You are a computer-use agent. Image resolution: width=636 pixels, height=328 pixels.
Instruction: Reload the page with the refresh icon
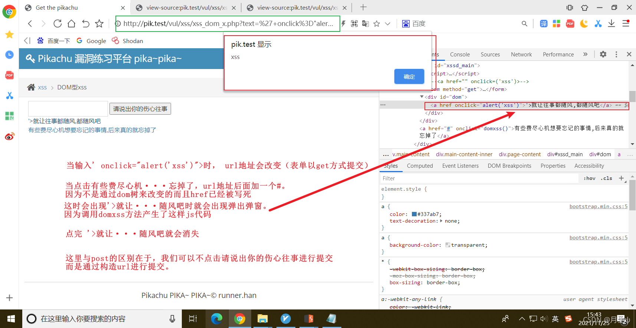coord(58,24)
